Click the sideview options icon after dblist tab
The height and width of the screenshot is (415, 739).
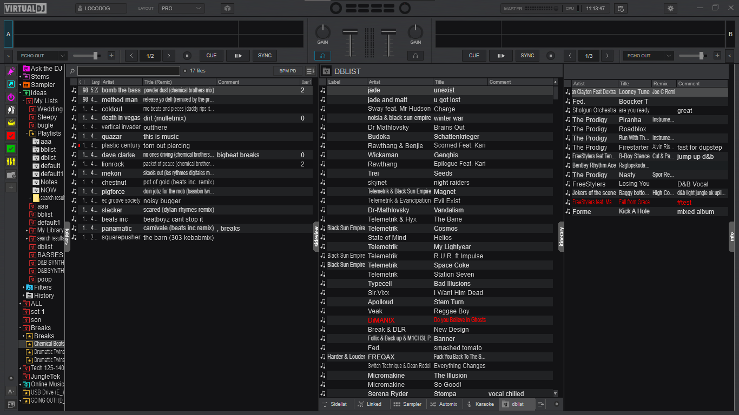(541, 404)
